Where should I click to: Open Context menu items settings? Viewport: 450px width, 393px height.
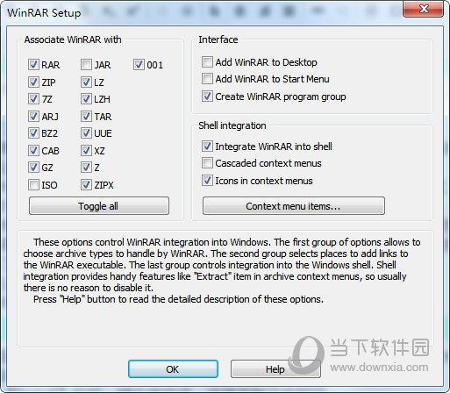click(x=294, y=206)
